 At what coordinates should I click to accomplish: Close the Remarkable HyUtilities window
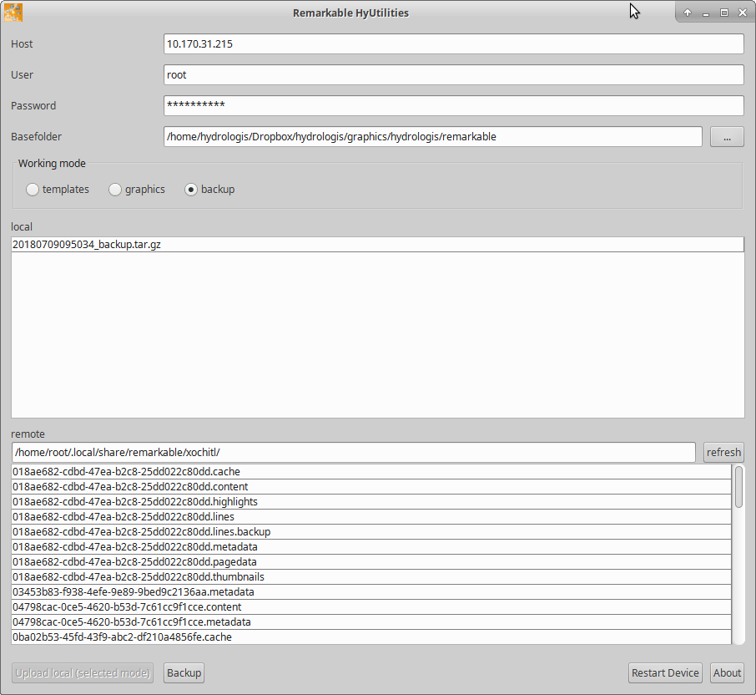click(743, 13)
